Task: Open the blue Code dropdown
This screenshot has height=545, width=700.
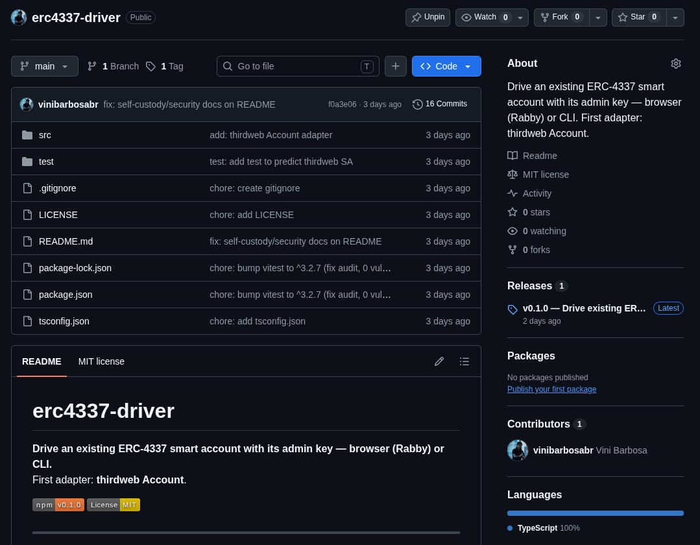Action: point(446,66)
